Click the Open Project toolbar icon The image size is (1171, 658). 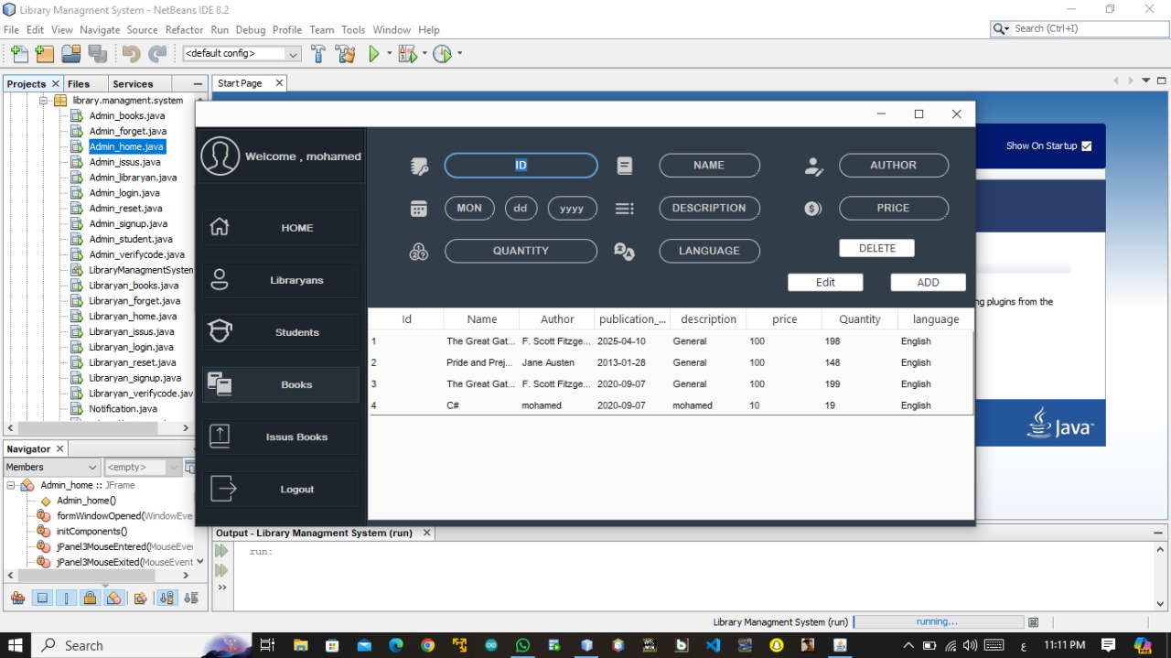coord(71,54)
